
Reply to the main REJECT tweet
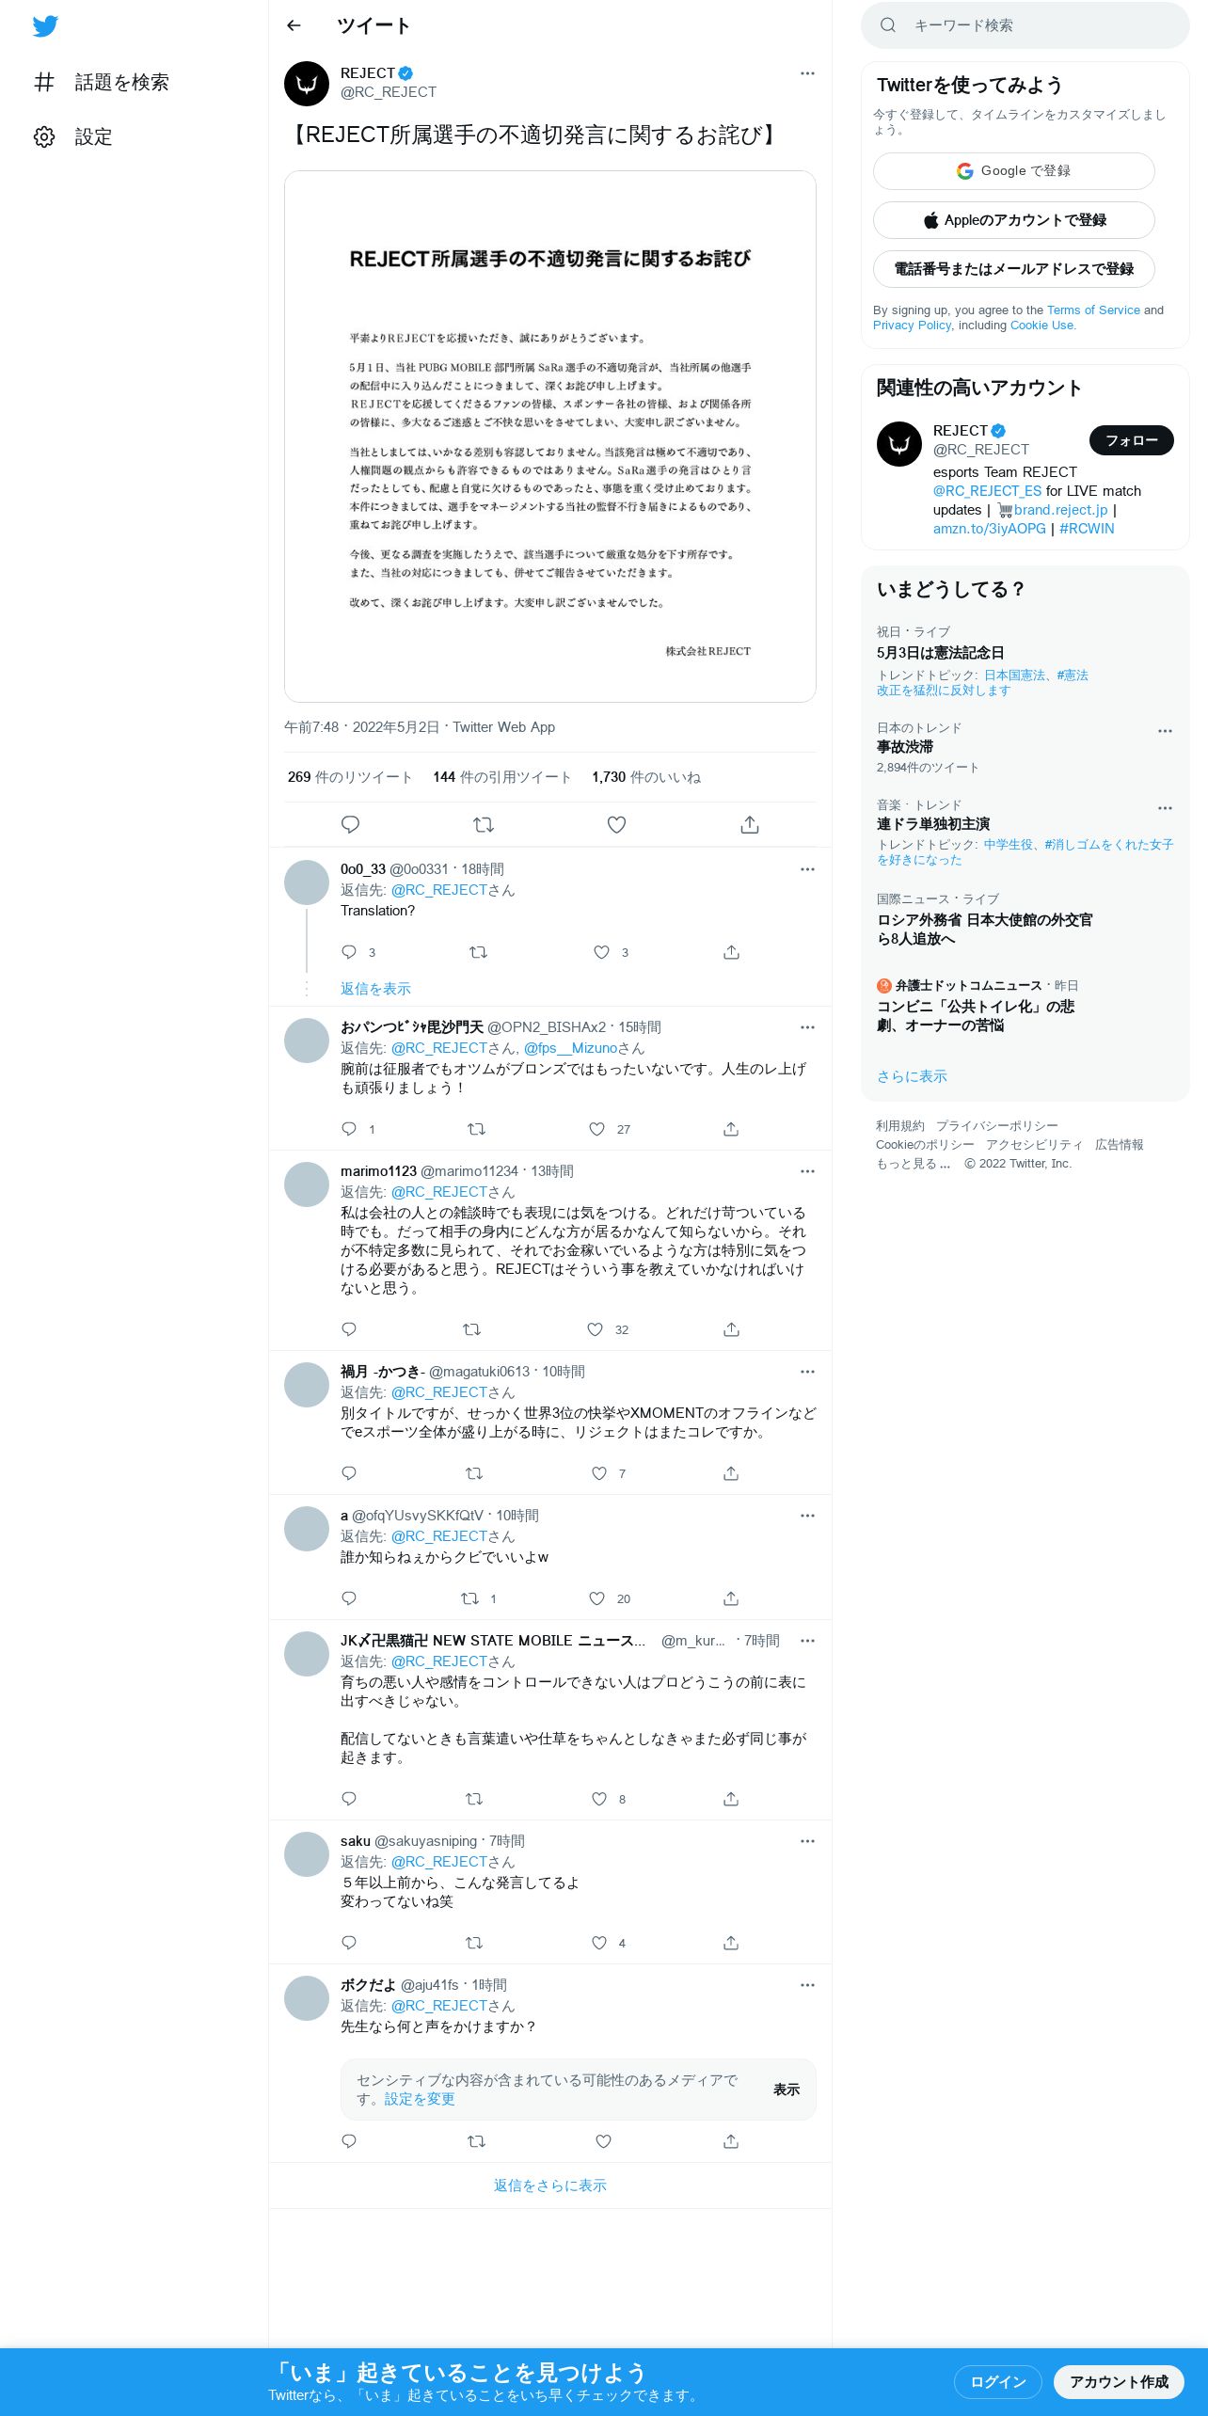350,824
